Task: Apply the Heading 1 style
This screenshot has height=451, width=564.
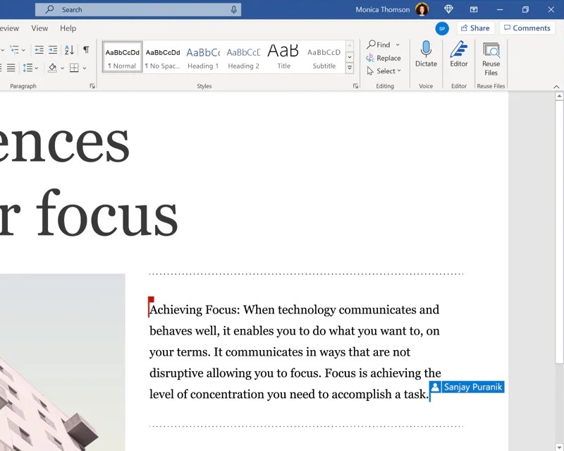Action: click(x=203, y=56)
